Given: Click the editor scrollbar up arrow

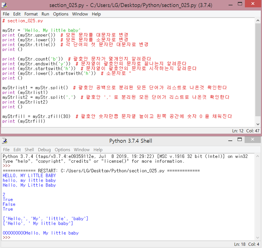Looking at the screenshot, I should point(258,21).
